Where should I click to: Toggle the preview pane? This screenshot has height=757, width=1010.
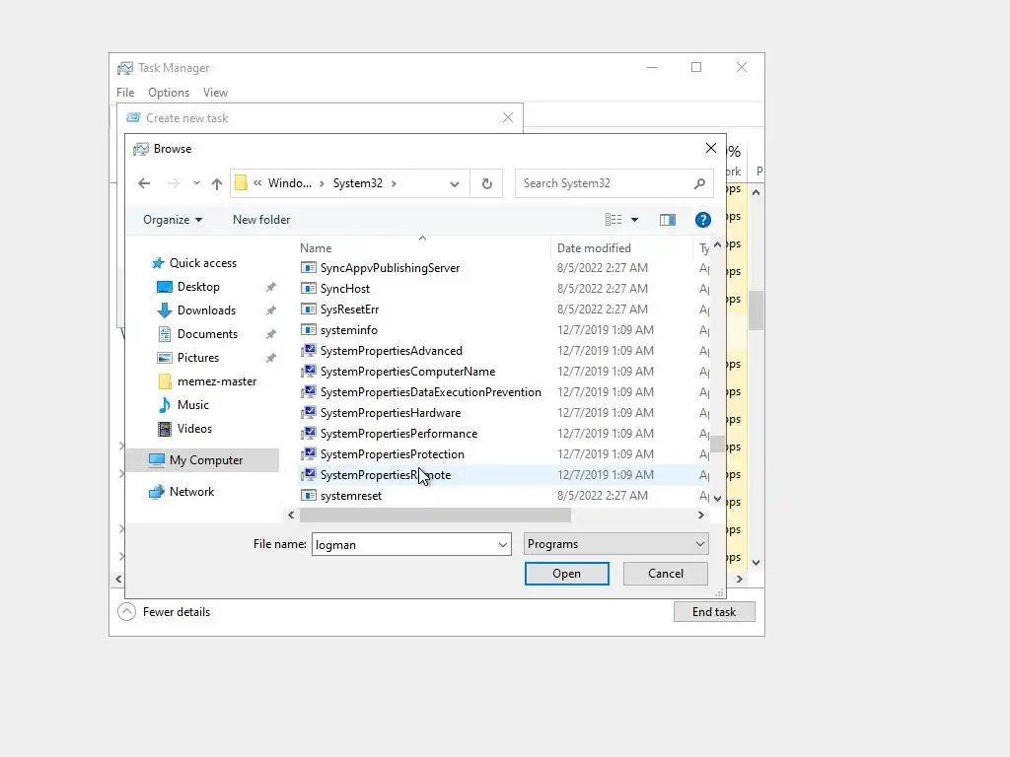click(x=668, y=220)
